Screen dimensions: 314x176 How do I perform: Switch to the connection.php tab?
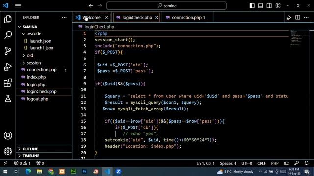coord(187,18)
